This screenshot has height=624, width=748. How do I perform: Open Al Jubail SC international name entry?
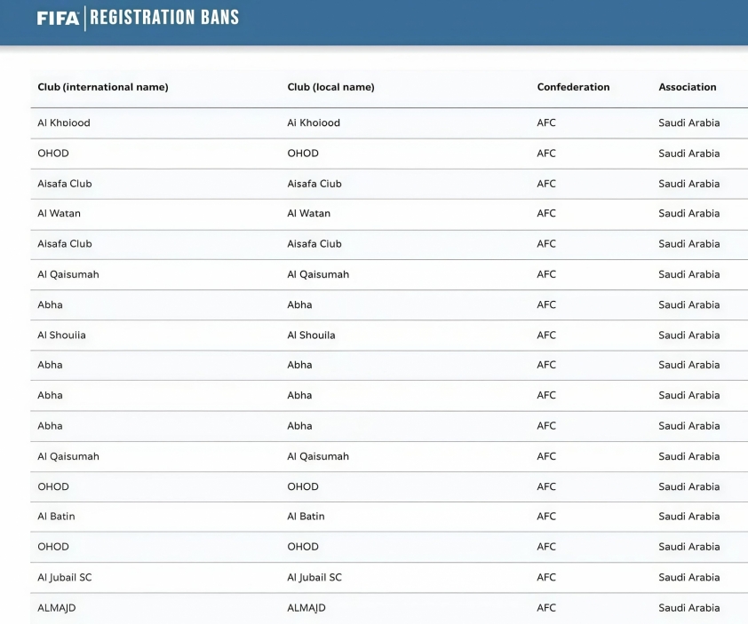click(64, 577)
